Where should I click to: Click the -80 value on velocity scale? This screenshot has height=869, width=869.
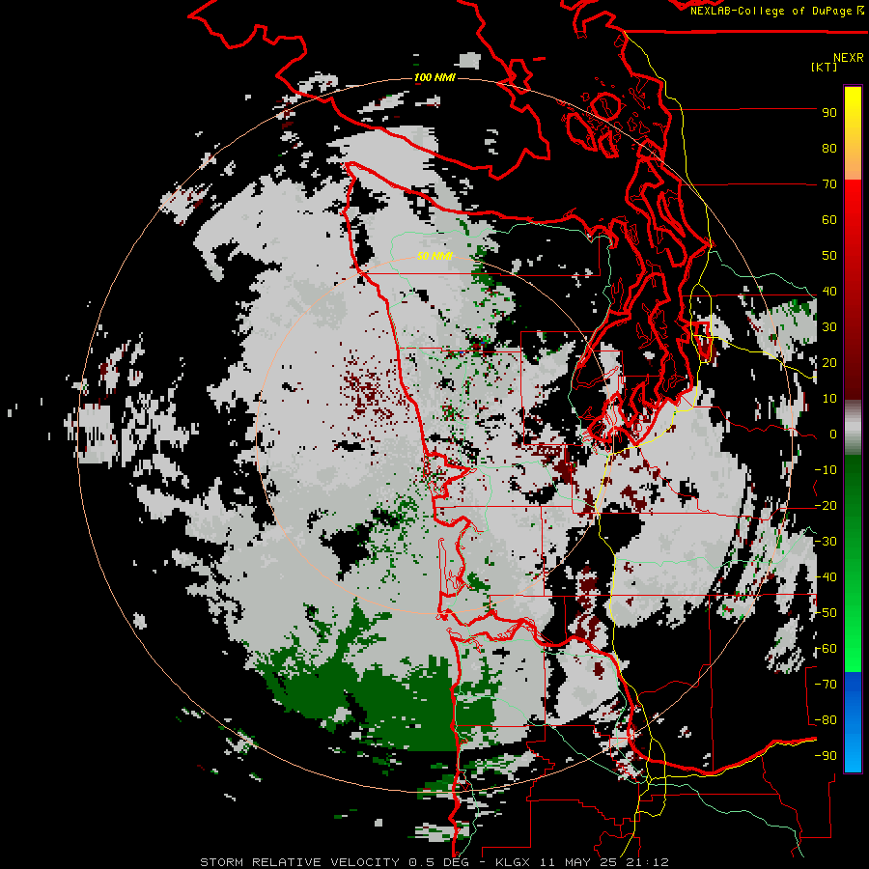tap(826, 720)
